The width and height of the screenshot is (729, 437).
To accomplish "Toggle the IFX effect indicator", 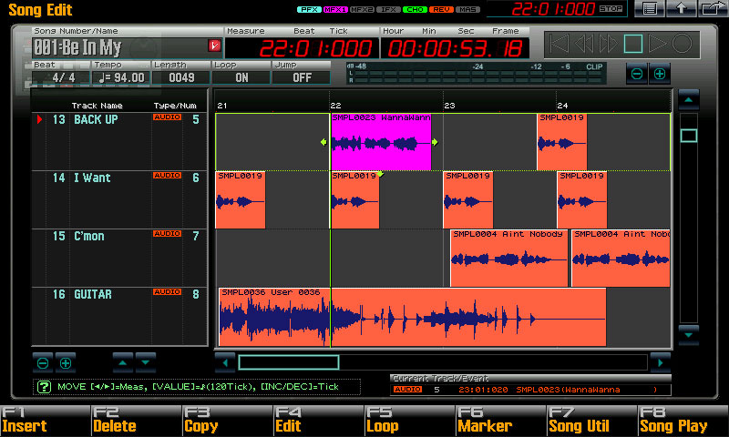I will tap(388, 9).
